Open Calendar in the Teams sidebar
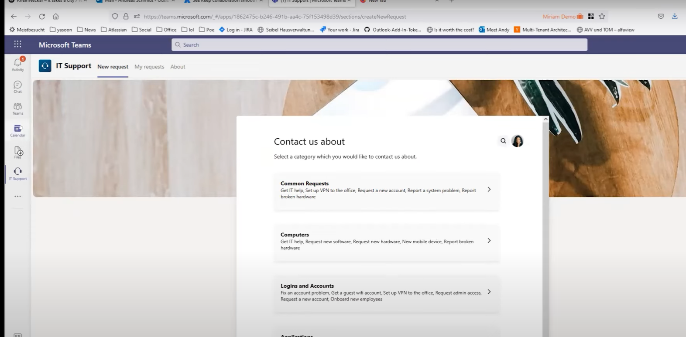Screen dimensions: 686x337 [18, 130]
